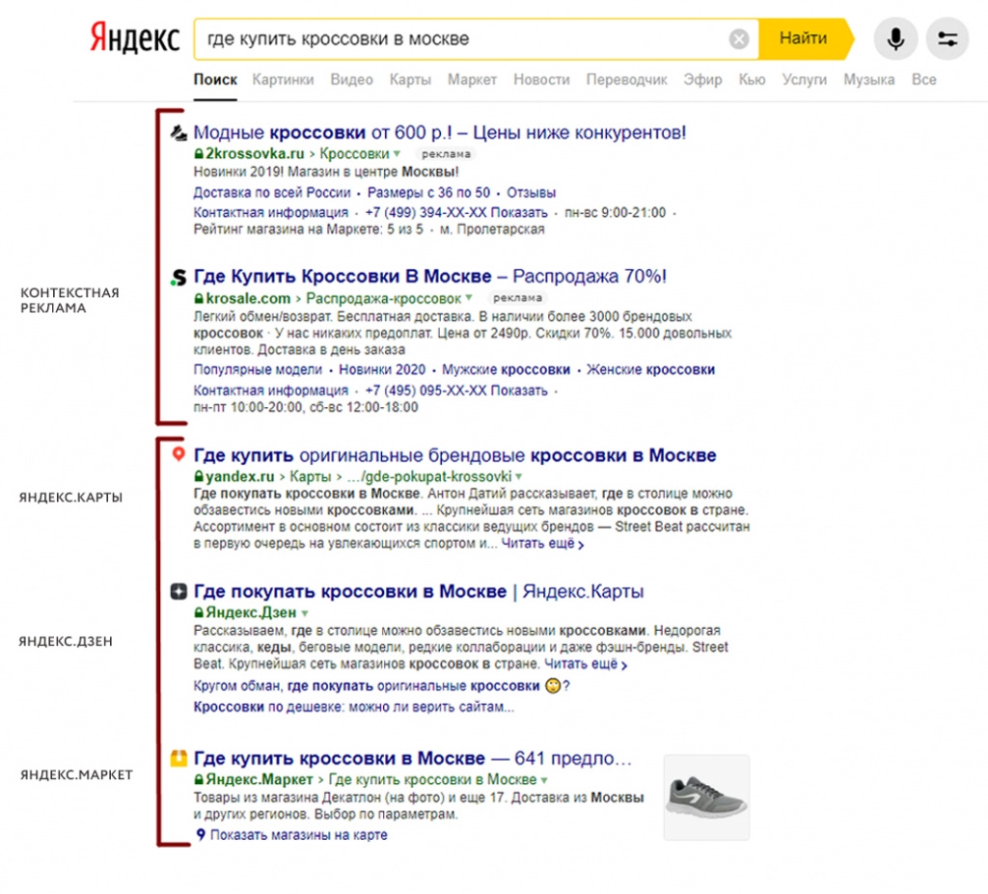The width and height of the screenshot is (988, 894).
Task: Click the yellow Яндекс.Маркет box favicon
Action: tap(178, 758)
